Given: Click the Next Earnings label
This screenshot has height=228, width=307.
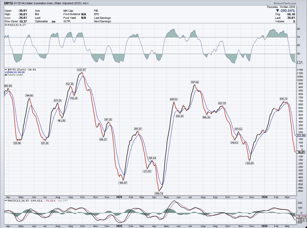Looking at the screenshot, I should (x=103, y=22).
